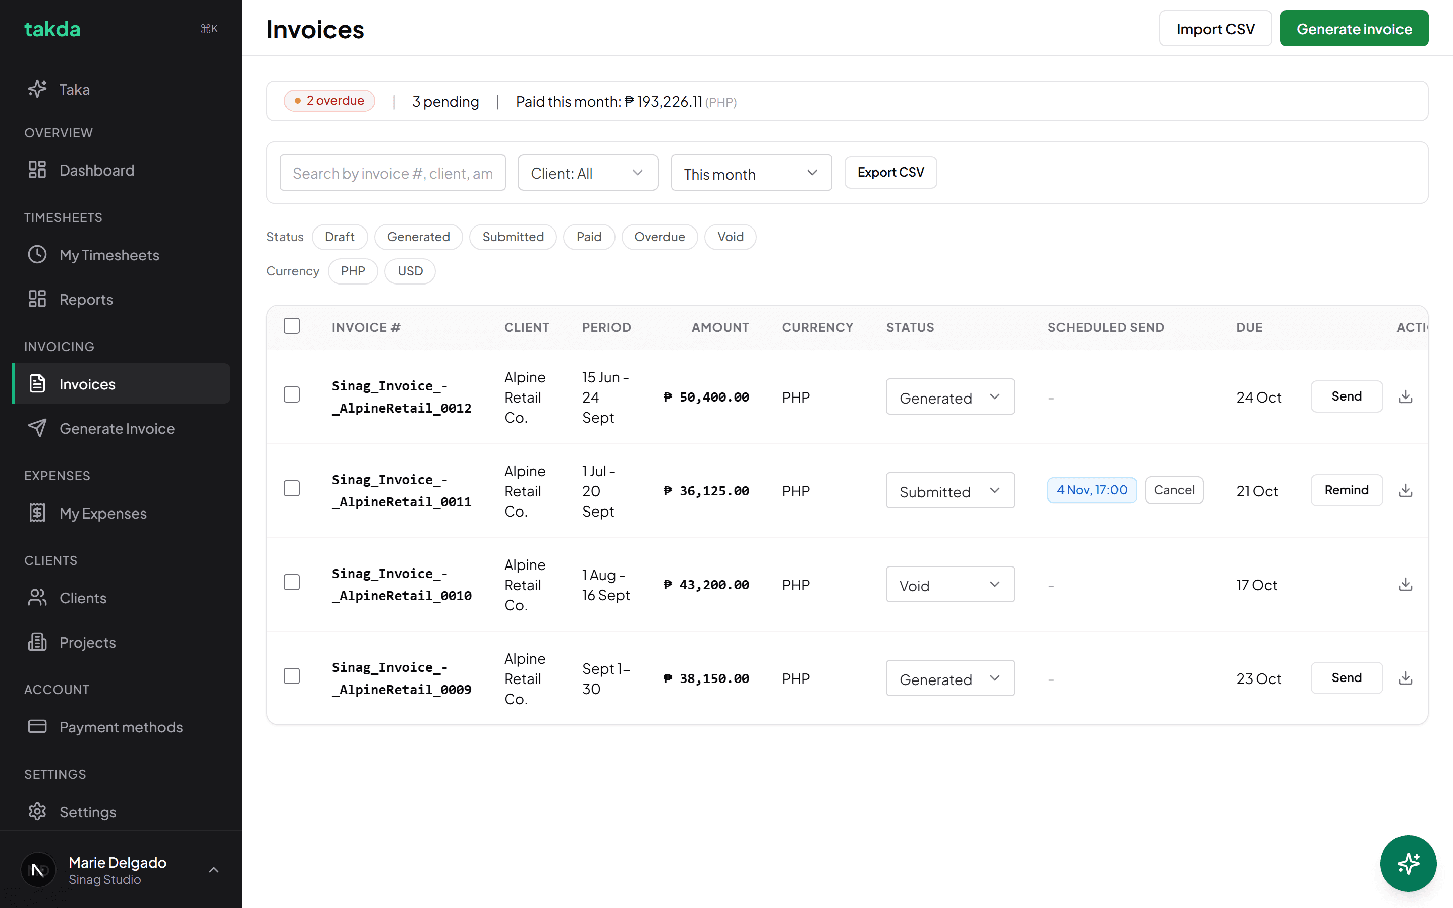Click the 4 Nov, 17:00 scheduled tag
This screenshot has height=908, width=1453.
[x=1092, y=490]
